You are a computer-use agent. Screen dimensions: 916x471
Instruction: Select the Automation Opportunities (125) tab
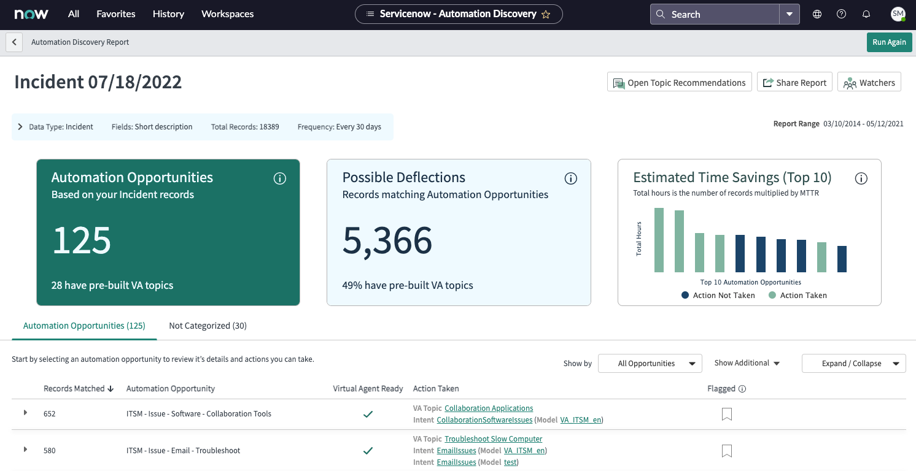coord(84,326)
